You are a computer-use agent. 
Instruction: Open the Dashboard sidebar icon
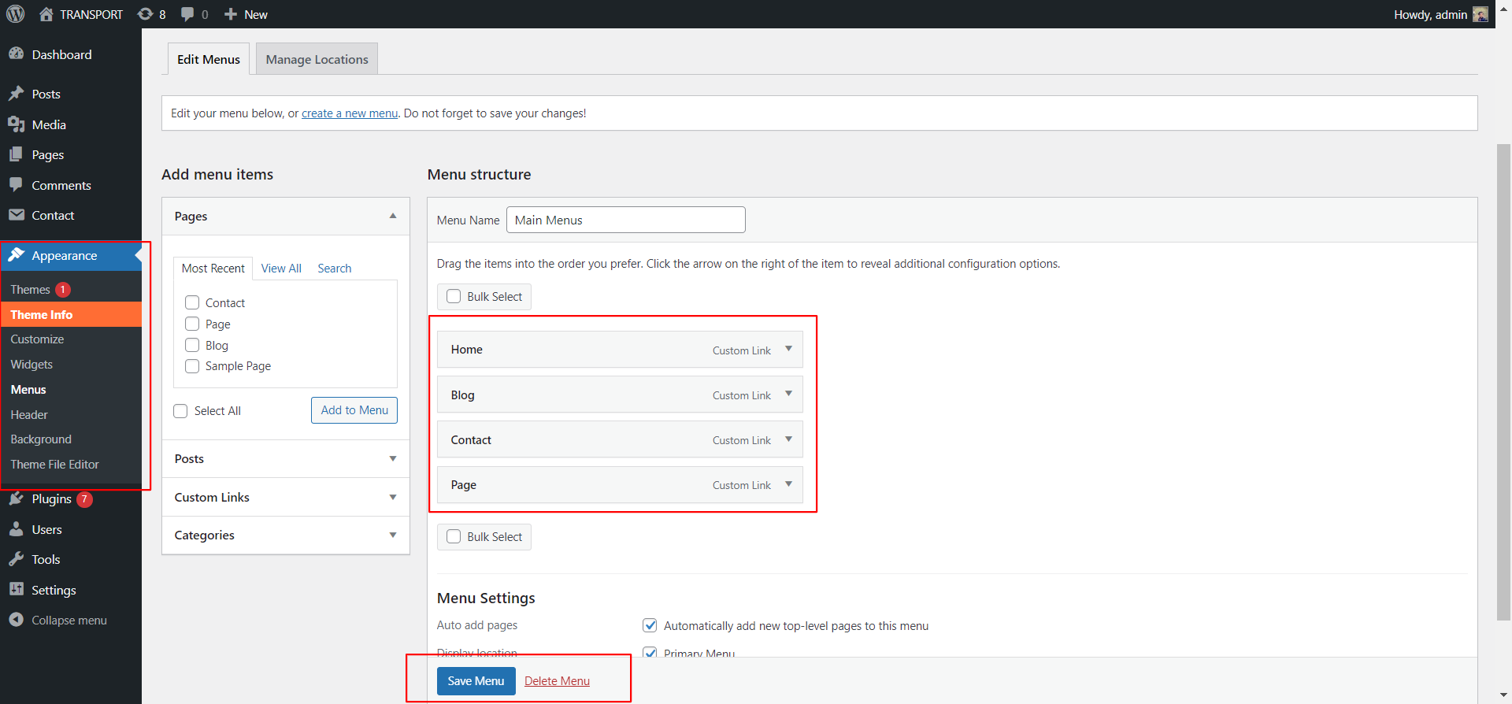coord(17,54)
